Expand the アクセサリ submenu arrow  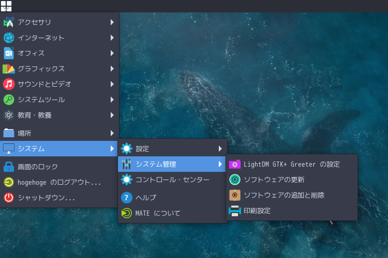click(x=112, y=22)
